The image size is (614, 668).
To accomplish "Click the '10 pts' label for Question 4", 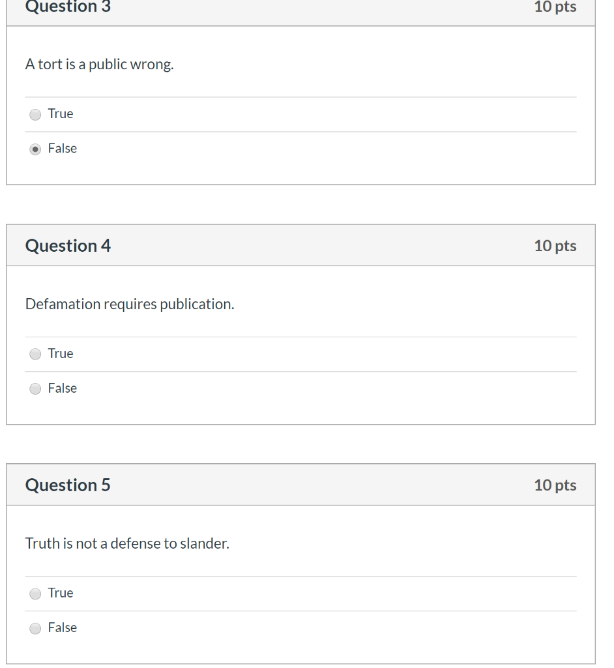I will 555,246.
